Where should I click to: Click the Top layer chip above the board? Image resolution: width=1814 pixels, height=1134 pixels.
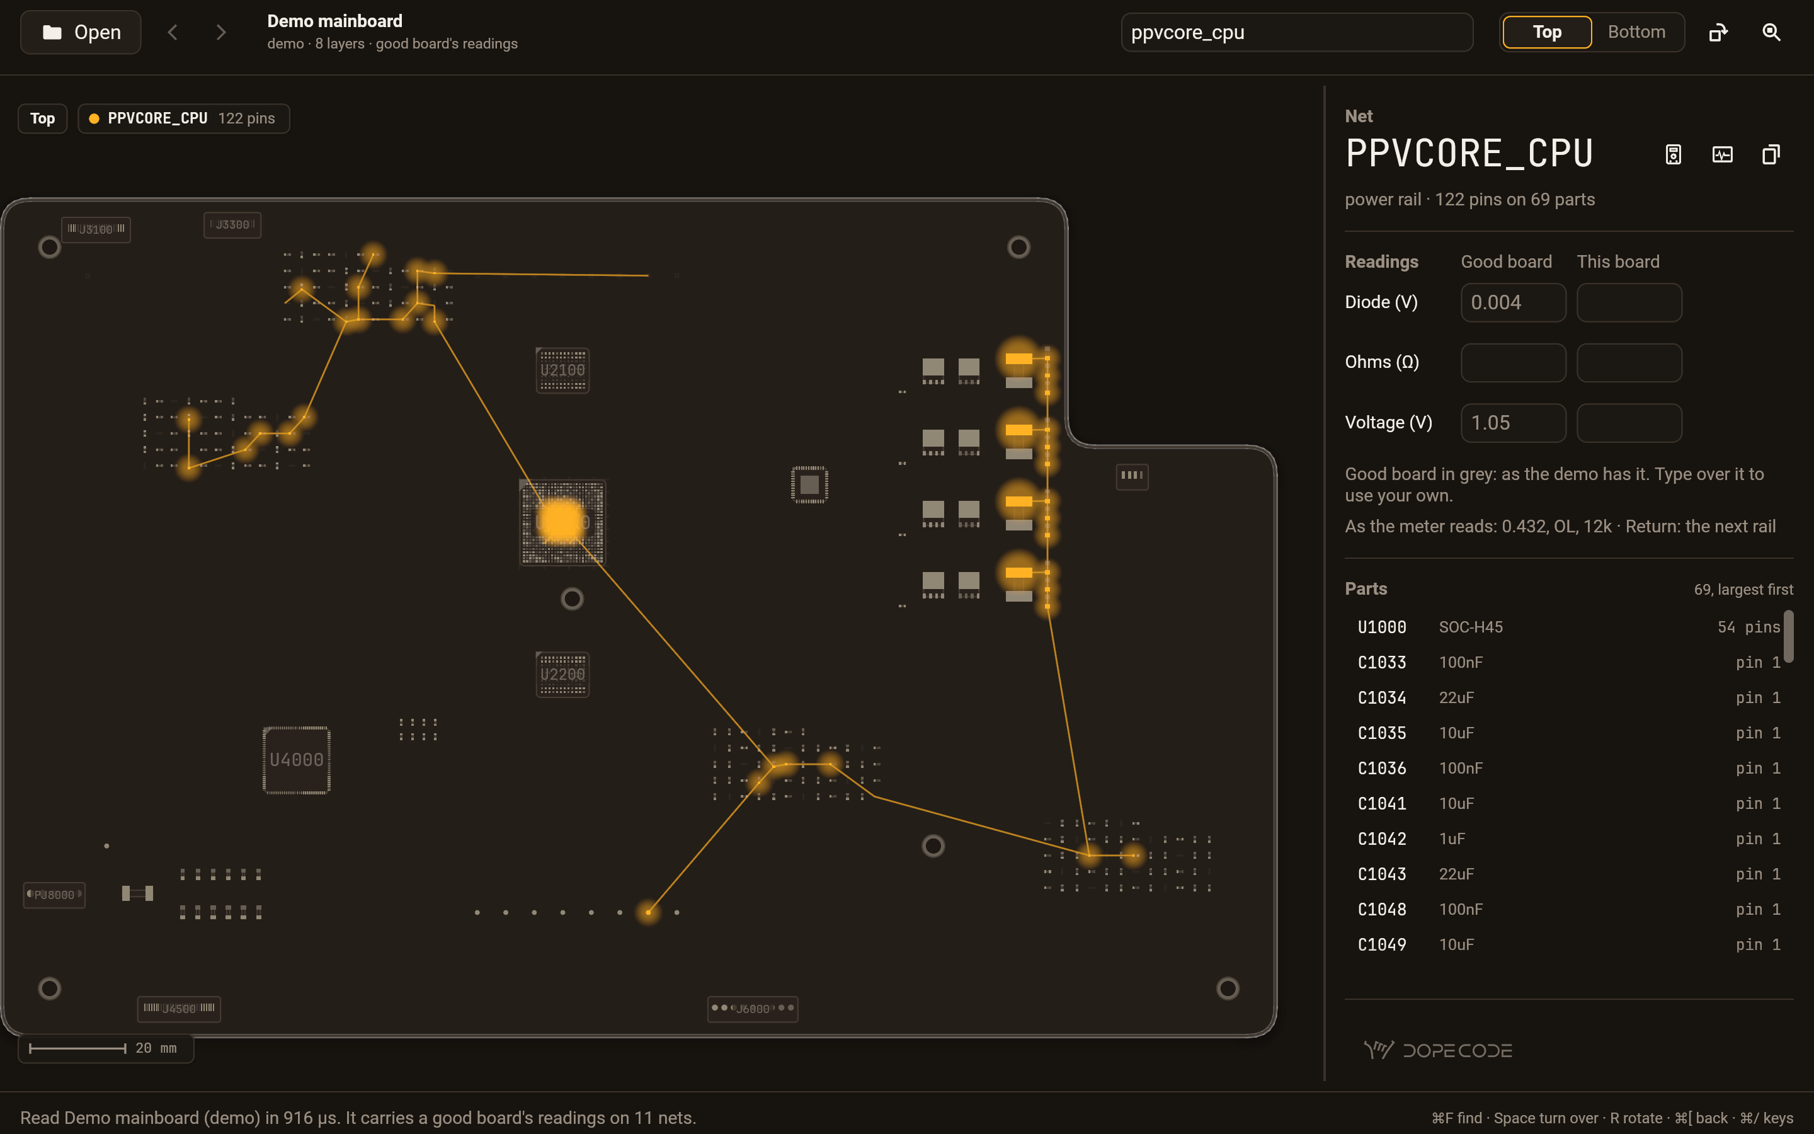pos(43,118)
